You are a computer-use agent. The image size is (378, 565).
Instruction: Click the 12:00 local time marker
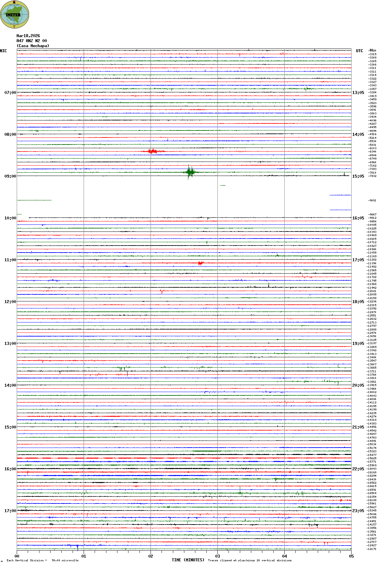pos(10,302)
